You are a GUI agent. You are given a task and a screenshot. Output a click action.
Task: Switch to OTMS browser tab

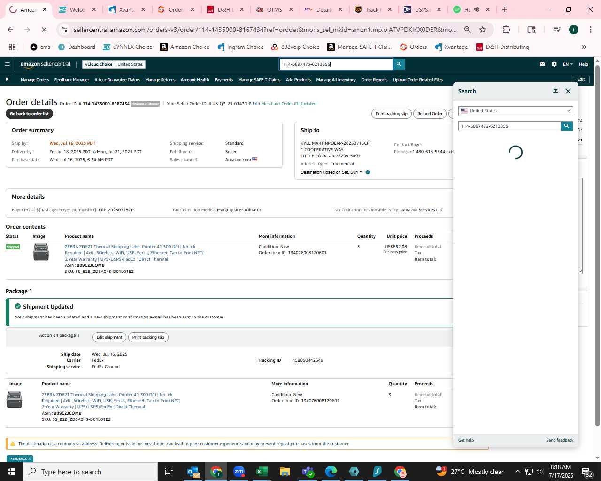(275, 9)
